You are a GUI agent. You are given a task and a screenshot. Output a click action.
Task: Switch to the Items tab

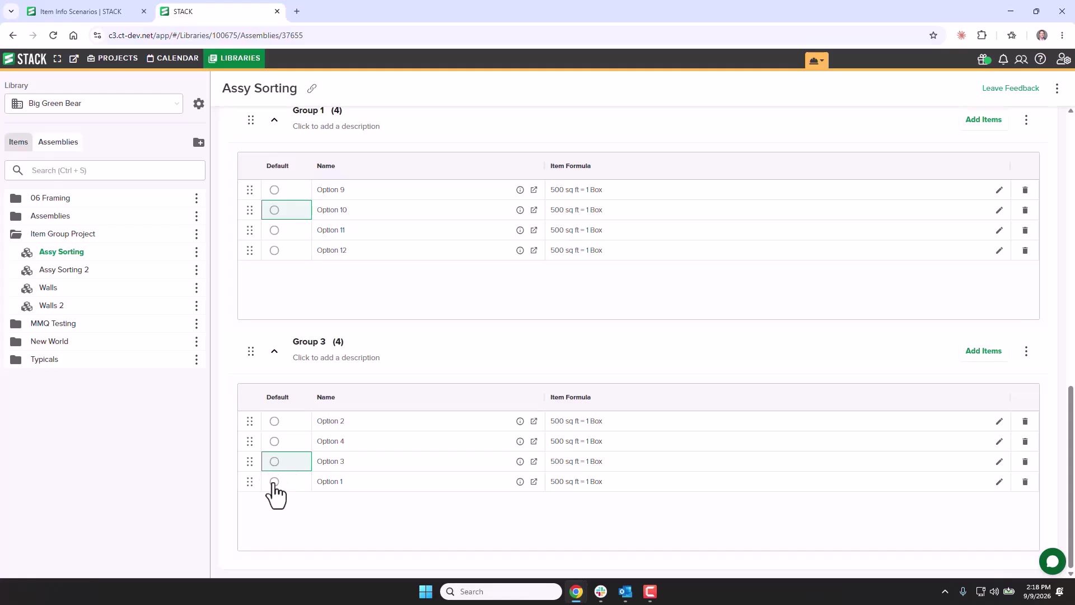(x=18, y=142)
